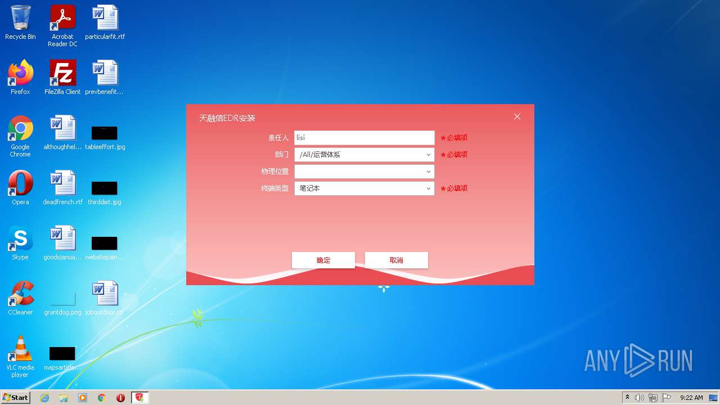The height and width of the screenshot is (405, 720).
Task: Launch CCleaner desktop shortcut
Action: [20, 298]
